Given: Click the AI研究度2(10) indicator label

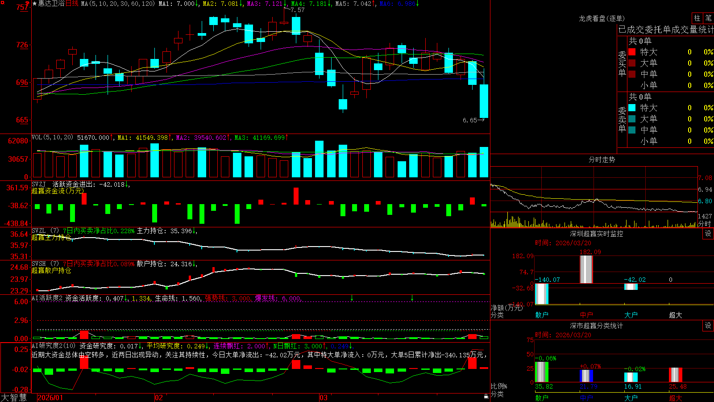Looking at the screenshot, I should (54, 346).
